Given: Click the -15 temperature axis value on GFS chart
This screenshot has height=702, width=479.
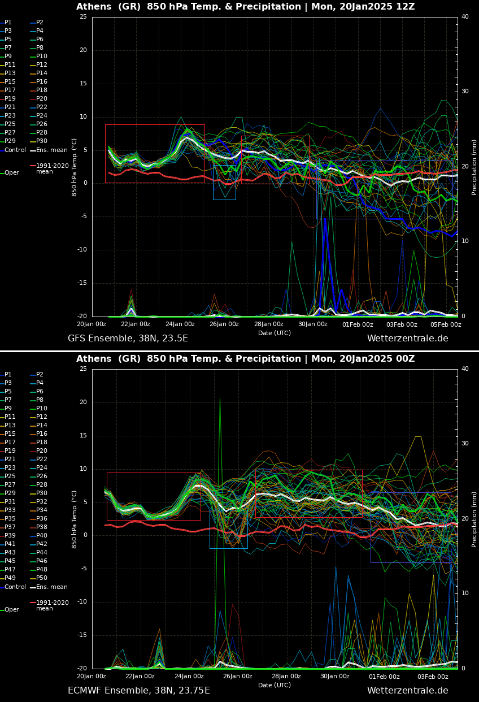Looking at the screenshot, I should click(x=83, y=283).
